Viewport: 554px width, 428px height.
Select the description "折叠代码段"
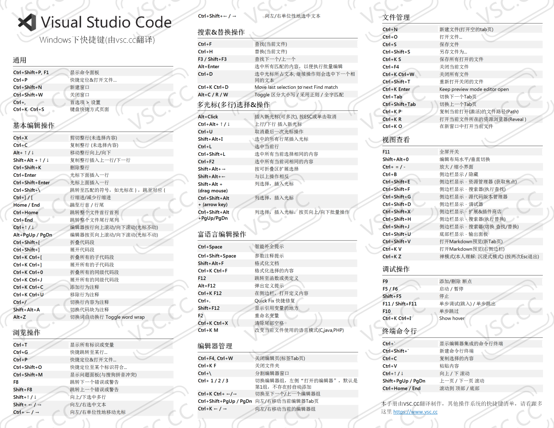(x=82, y=243)
